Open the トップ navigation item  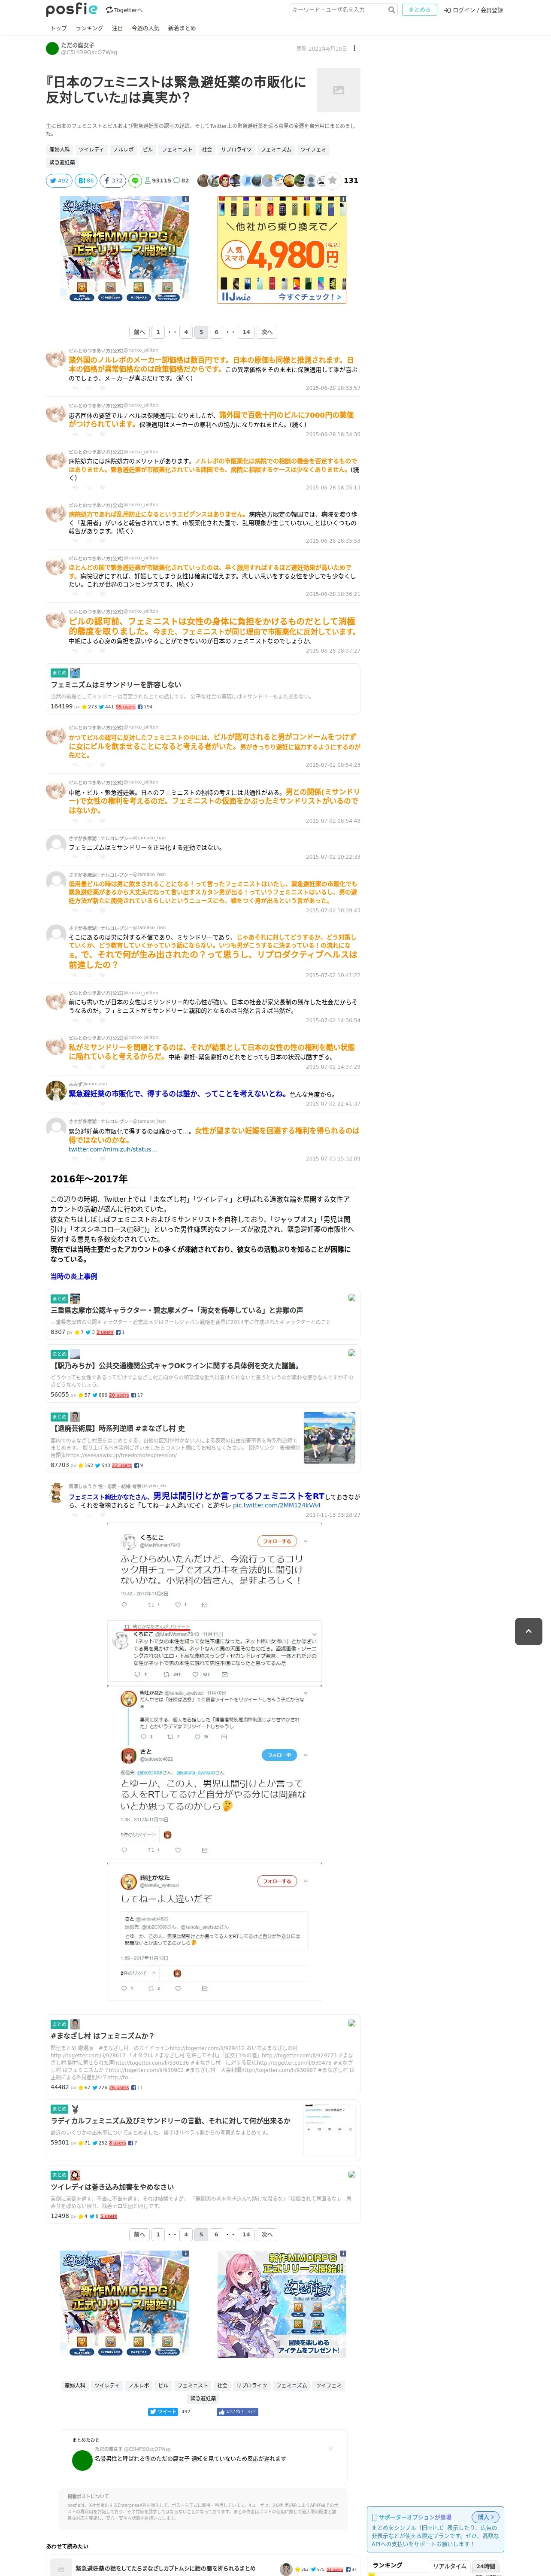58,28
